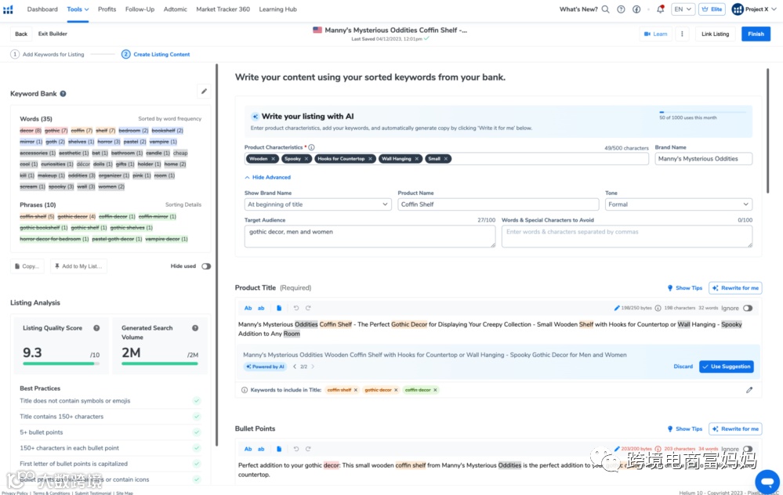Open the three-dot more options menu
Image resolution: width=783 pixels, height=495 pixels.
click(682, 34)
